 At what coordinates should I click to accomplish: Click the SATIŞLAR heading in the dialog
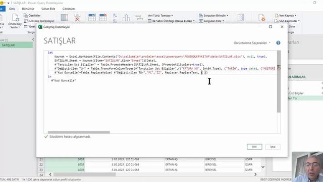coord(60,41)
